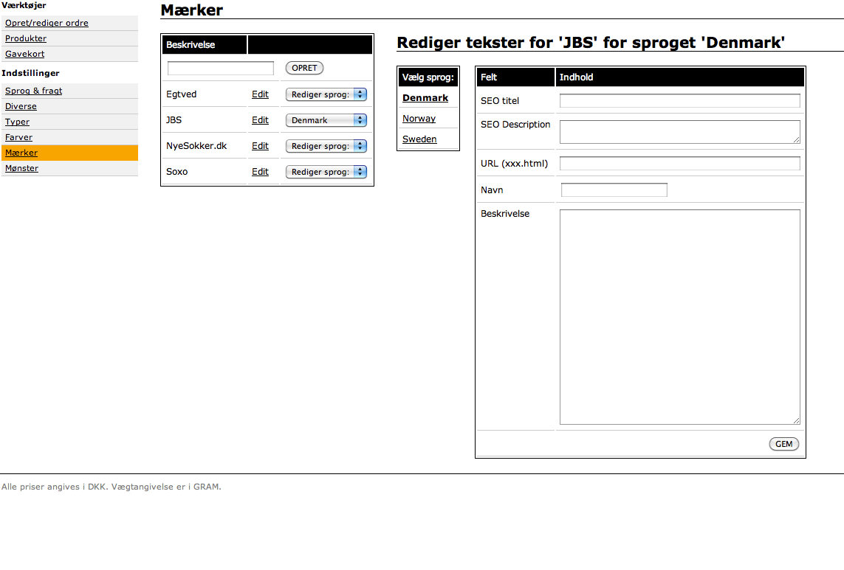Viewport: 844px width, 570px height.
Task: Grab resize handle of Beskrivelse textarea
Action: [x=796, y=420]
